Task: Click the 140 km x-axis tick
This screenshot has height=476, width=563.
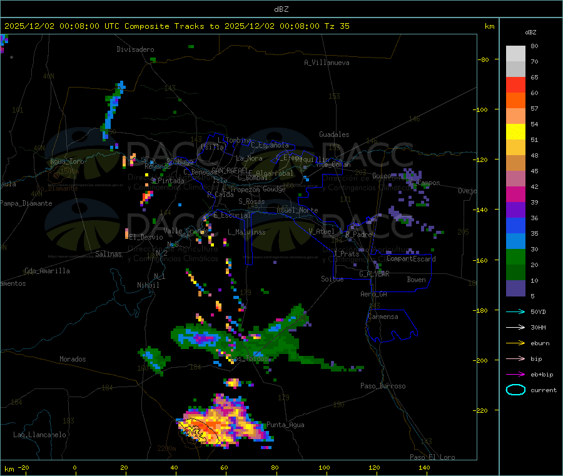Action: click(x=424, y=468)
